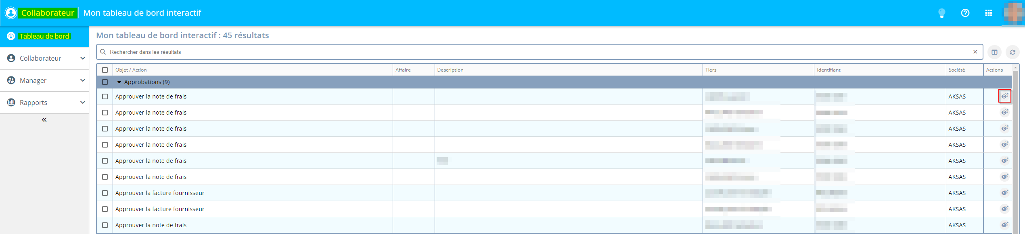The image size is (1025, 234).
Task: Click the lightbulb tips icon in header
Action: [941, 13]
